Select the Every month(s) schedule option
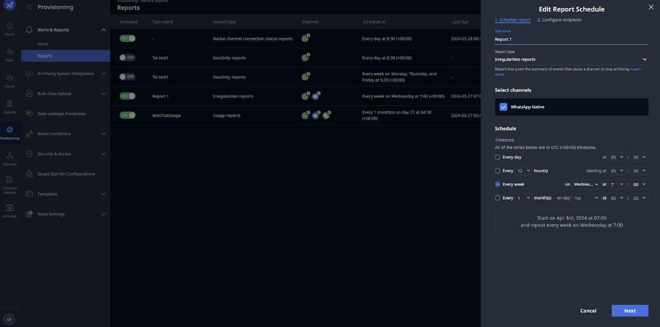The height and width of the screenshot is (327, 660). [x=498, y=198]
